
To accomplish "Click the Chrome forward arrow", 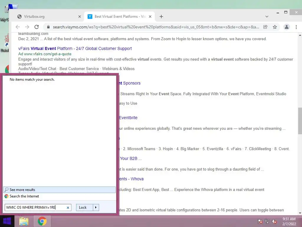I will (x=27, y=27).
